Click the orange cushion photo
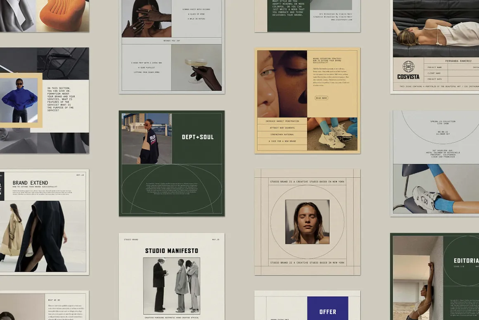This screenshot has height=320, width=479. pos(63,15)
